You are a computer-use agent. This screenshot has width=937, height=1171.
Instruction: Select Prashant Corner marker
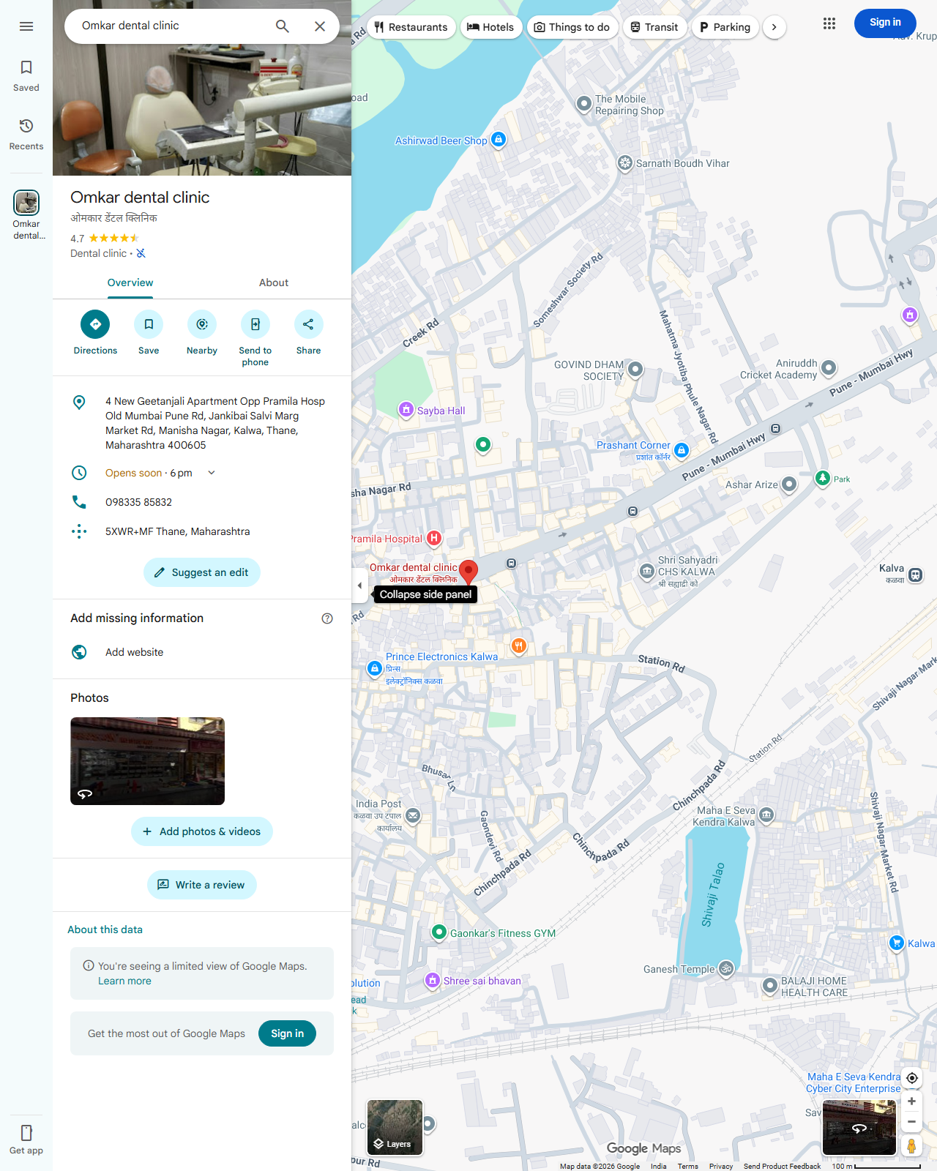682,450
